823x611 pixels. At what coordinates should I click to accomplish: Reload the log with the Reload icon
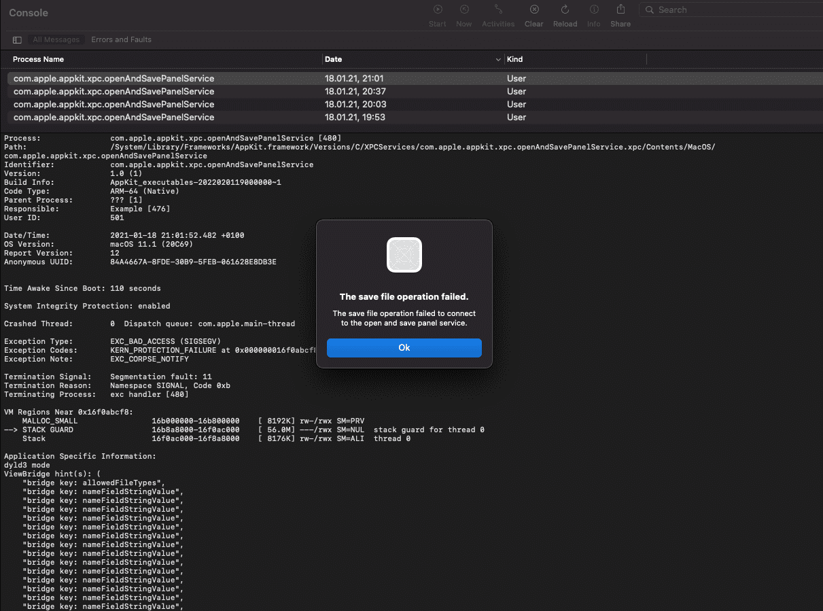click(565, 10)
